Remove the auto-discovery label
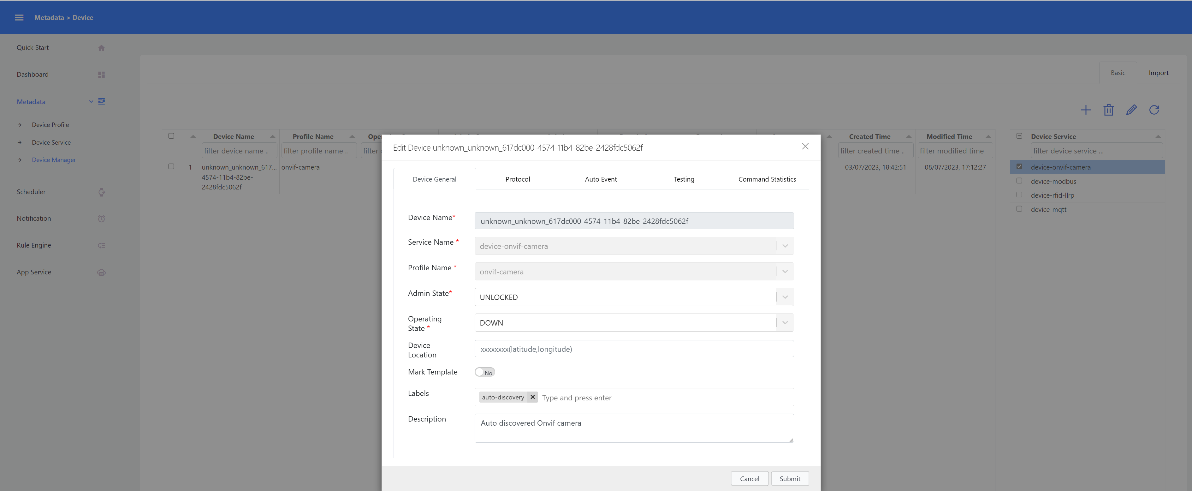The width and height of the screenshot is (1192, 491). [x=533, y=397]
